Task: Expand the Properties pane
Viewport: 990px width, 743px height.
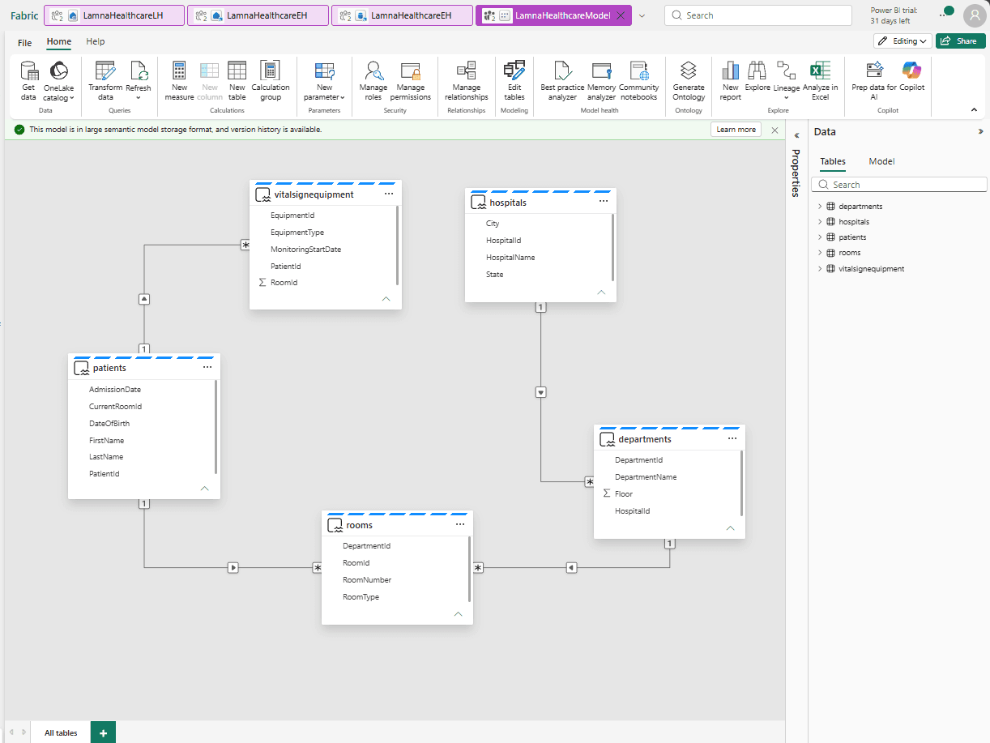Action: coord(796,135)
